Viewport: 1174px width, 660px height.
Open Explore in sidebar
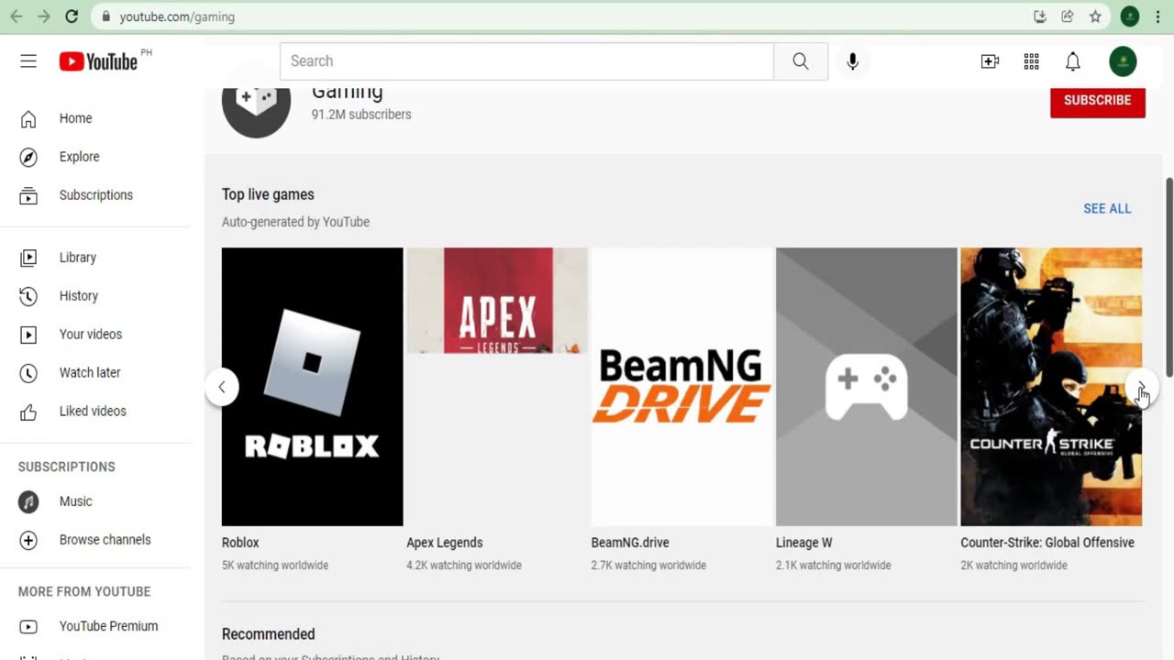pos(95,157)
